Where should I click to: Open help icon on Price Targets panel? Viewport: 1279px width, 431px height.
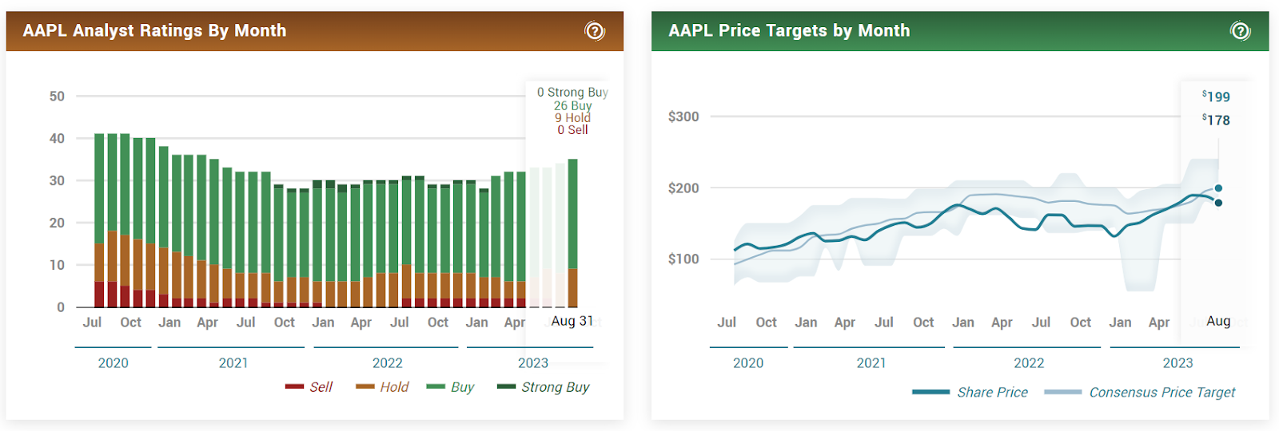point(1240,31)
